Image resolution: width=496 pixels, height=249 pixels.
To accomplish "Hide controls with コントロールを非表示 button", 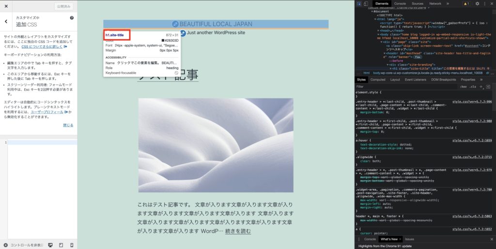I will [23, 245].
